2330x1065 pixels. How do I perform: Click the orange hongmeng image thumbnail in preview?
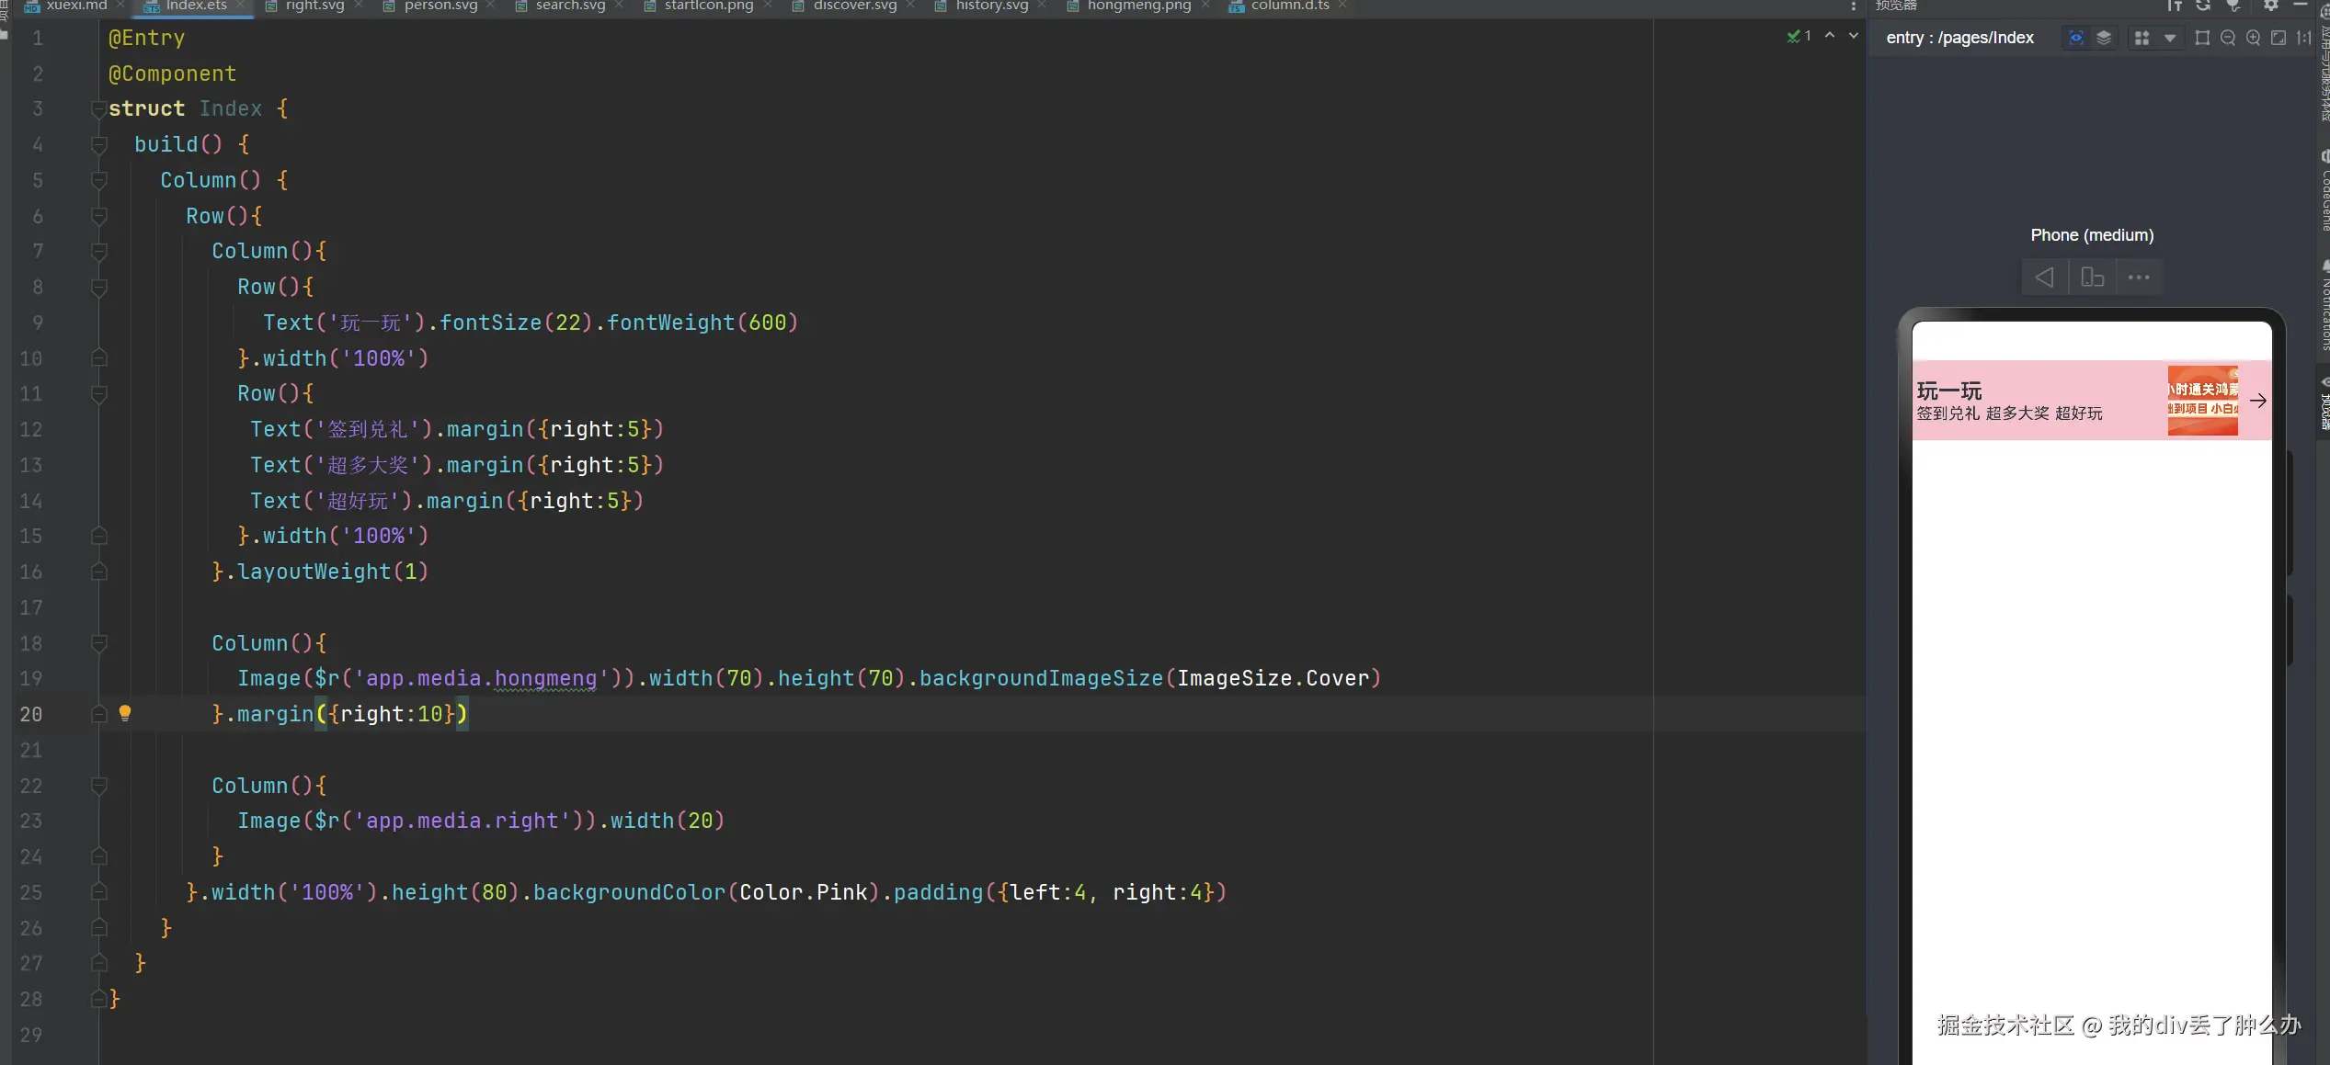pyautogui.click(x=2202, y=401)
